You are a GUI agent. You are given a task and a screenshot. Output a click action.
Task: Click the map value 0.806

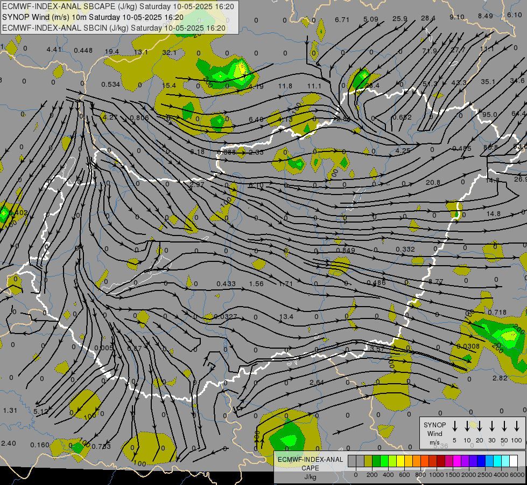click(139, 118)
